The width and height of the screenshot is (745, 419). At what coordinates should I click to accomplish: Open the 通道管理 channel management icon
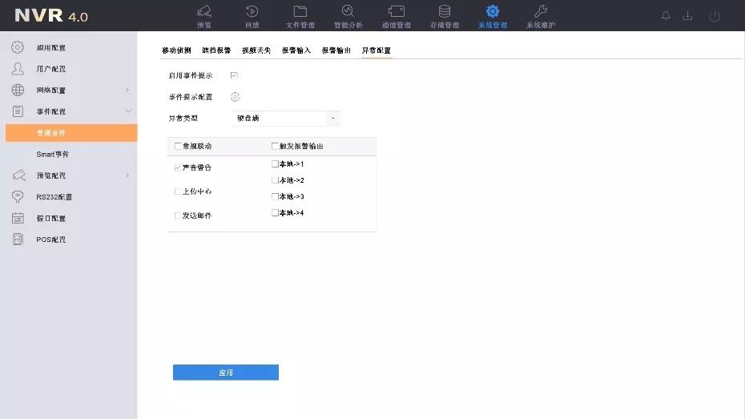pyautogui.click(x=397, y=11)
